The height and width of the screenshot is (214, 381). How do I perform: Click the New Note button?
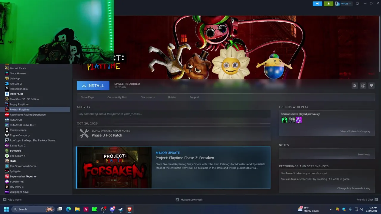(x=364, y=155)
